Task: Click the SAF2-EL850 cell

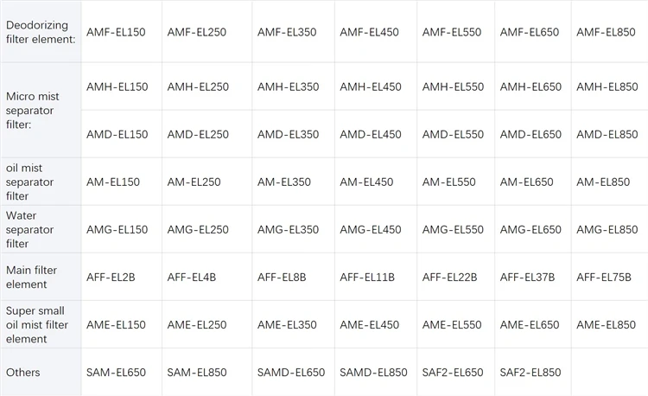Action: click(x=530, y=372)
